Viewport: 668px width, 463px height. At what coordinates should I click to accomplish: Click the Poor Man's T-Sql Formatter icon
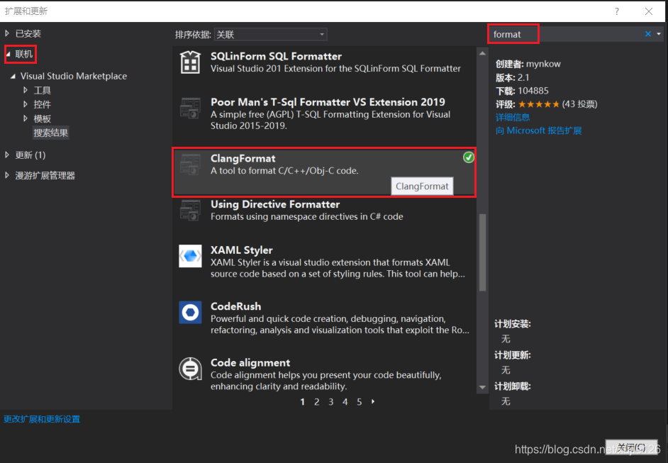point(190,108)
